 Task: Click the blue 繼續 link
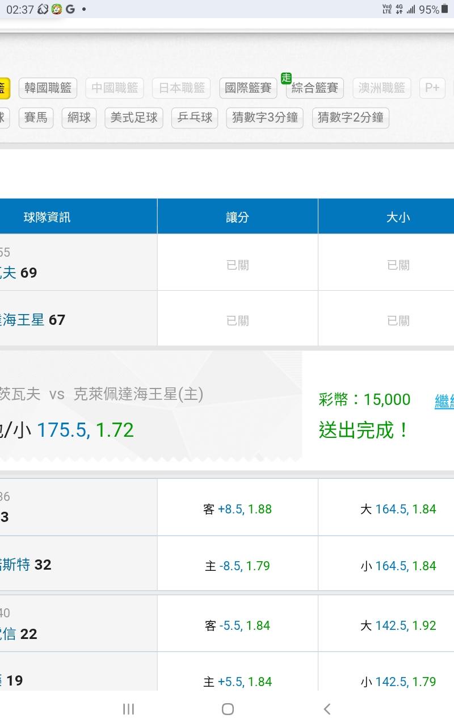coord(444,401)
